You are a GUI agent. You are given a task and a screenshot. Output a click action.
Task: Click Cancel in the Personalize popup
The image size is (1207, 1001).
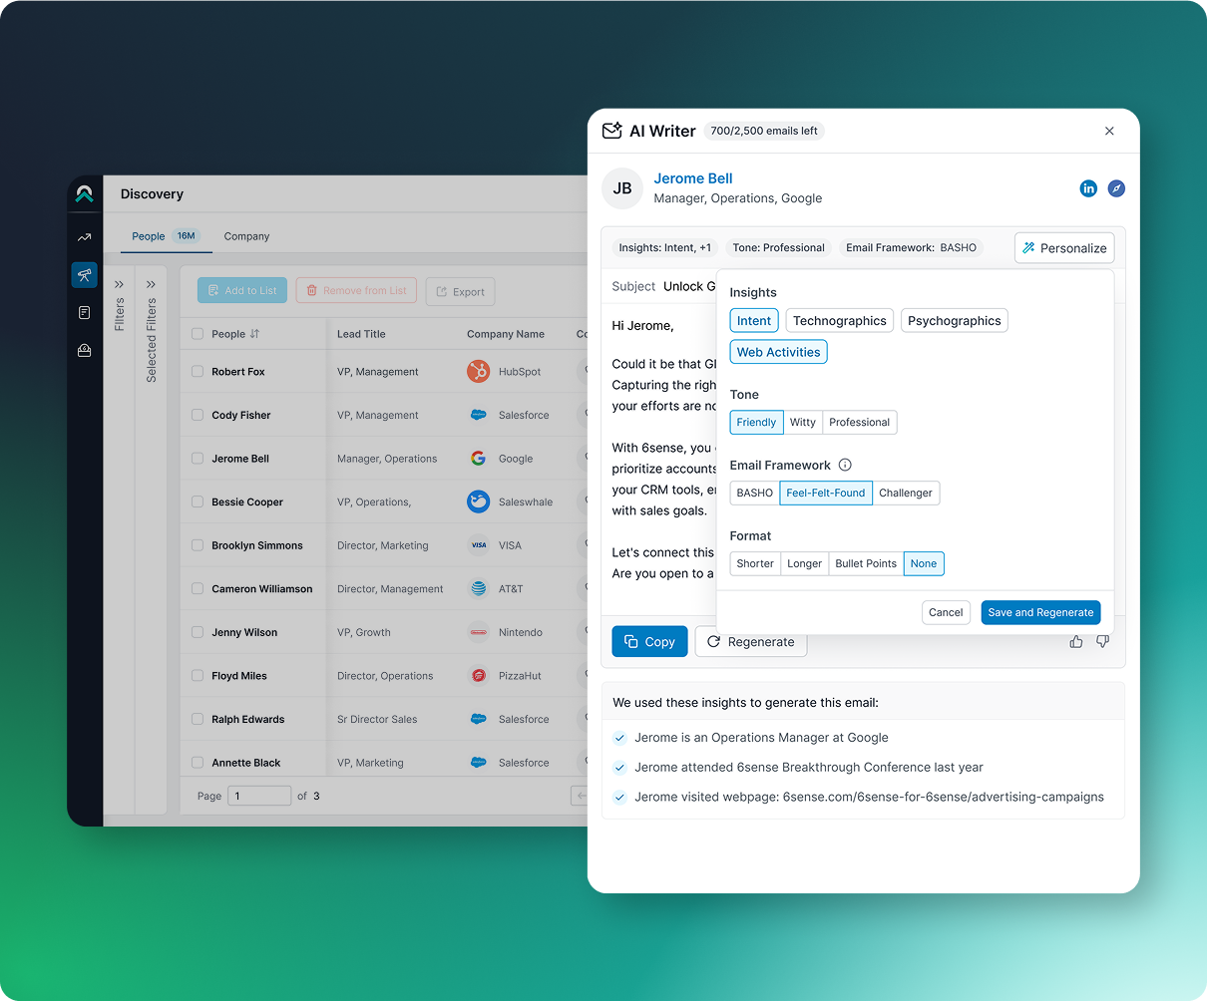tap(946, 612)
